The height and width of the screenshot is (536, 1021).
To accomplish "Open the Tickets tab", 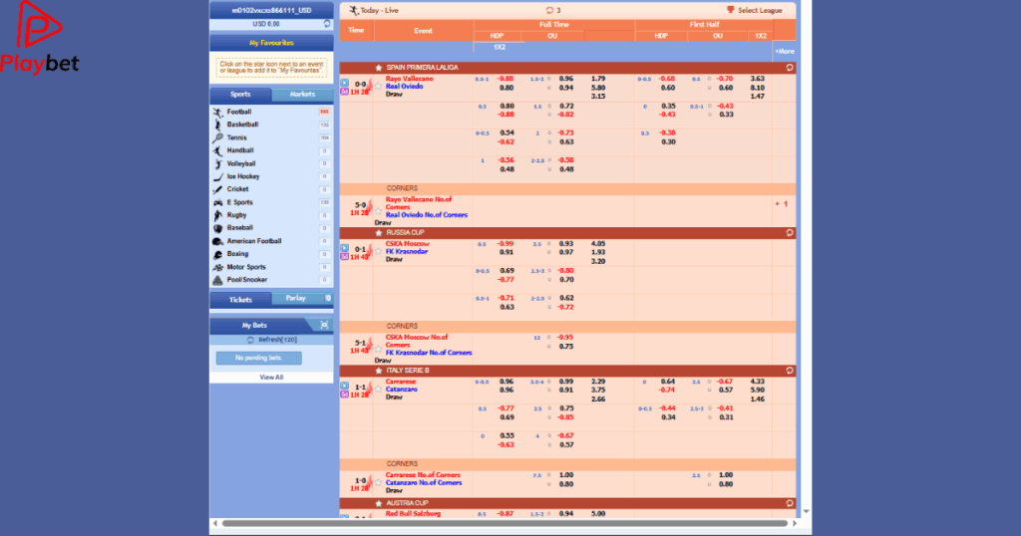I will 240,300.
